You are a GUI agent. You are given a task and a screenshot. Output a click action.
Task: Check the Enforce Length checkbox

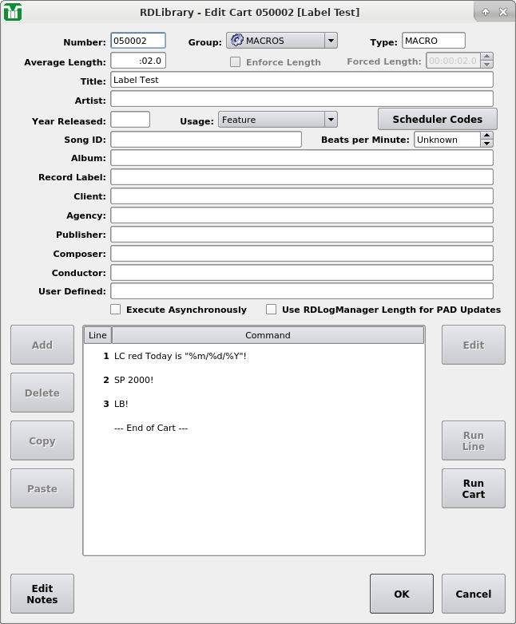click(235, 62)
